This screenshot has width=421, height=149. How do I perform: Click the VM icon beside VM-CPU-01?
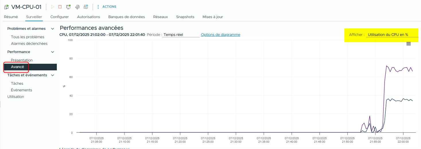point(6,7)
